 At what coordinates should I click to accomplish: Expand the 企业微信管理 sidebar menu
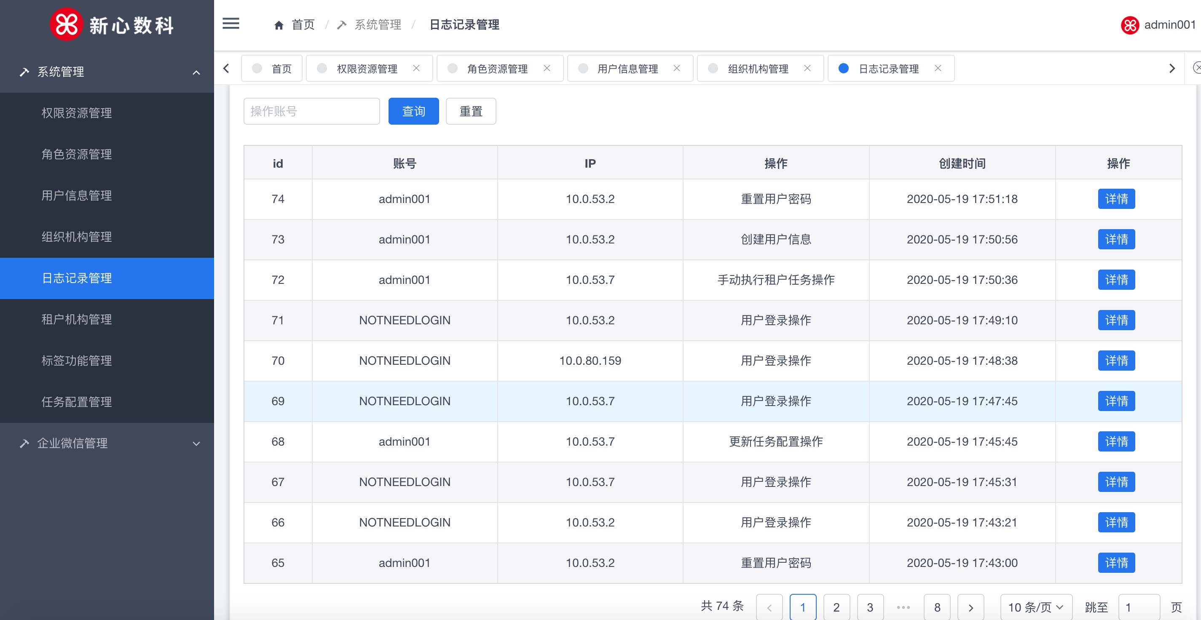(196, 444)
